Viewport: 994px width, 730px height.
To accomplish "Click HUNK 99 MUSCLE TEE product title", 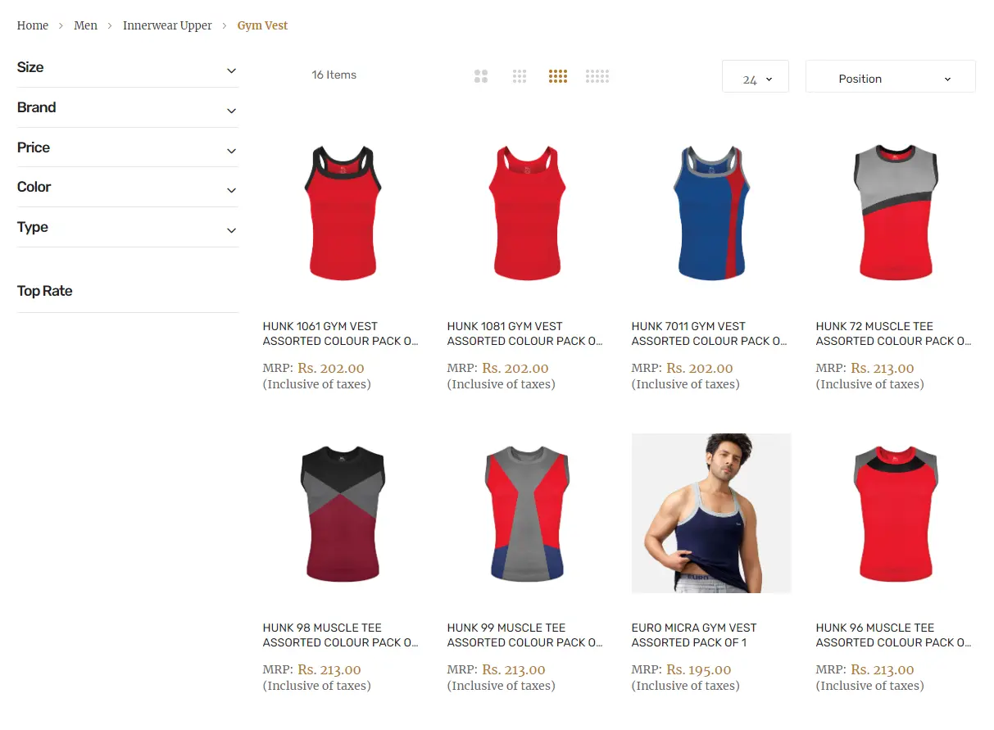I will coord(525,635).
